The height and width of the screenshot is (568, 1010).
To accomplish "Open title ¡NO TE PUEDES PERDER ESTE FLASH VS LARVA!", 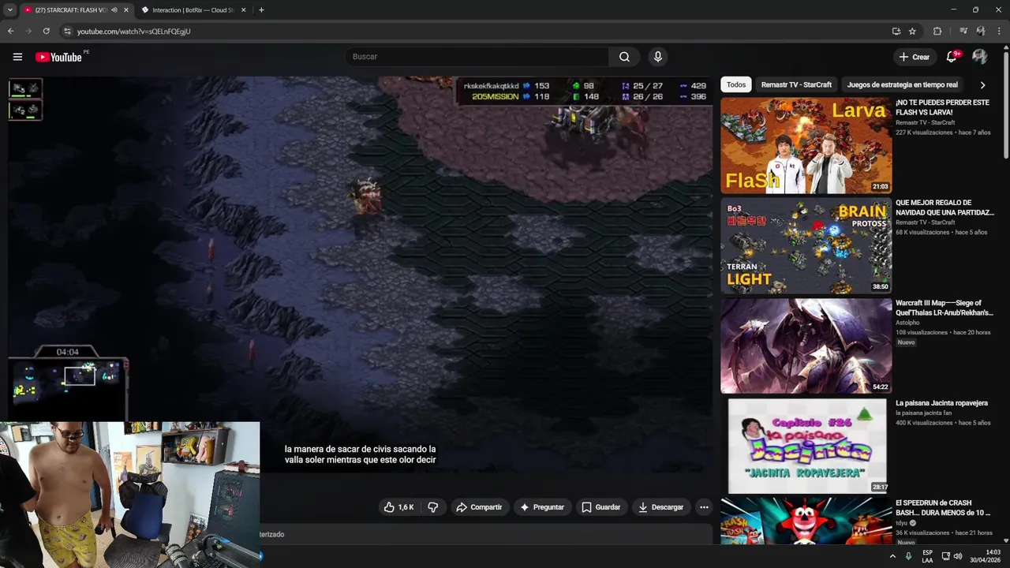I will coord(942,107).
